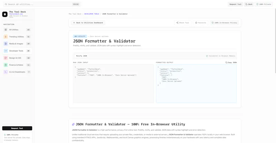Open CLI & Cheatsheets section
Image resolution: width=276 pixels, height=143 pixels.
coord(17,72)
